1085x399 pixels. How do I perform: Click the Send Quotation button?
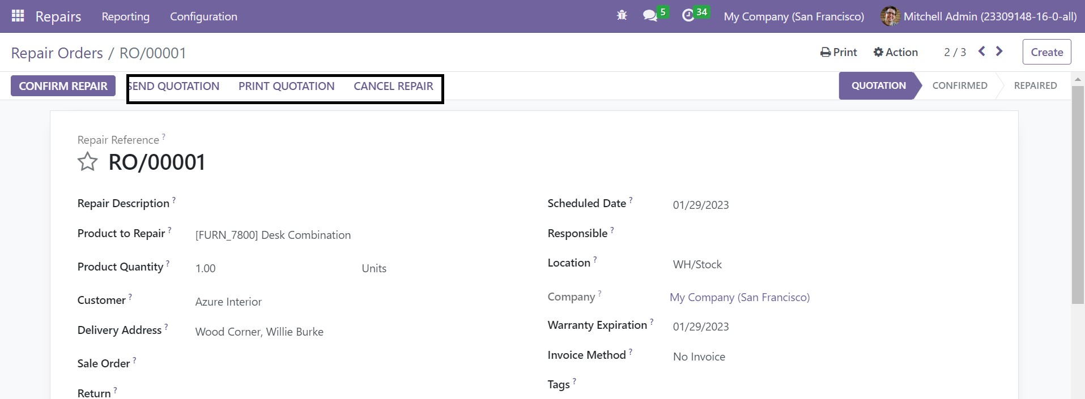tap(174, 86)
